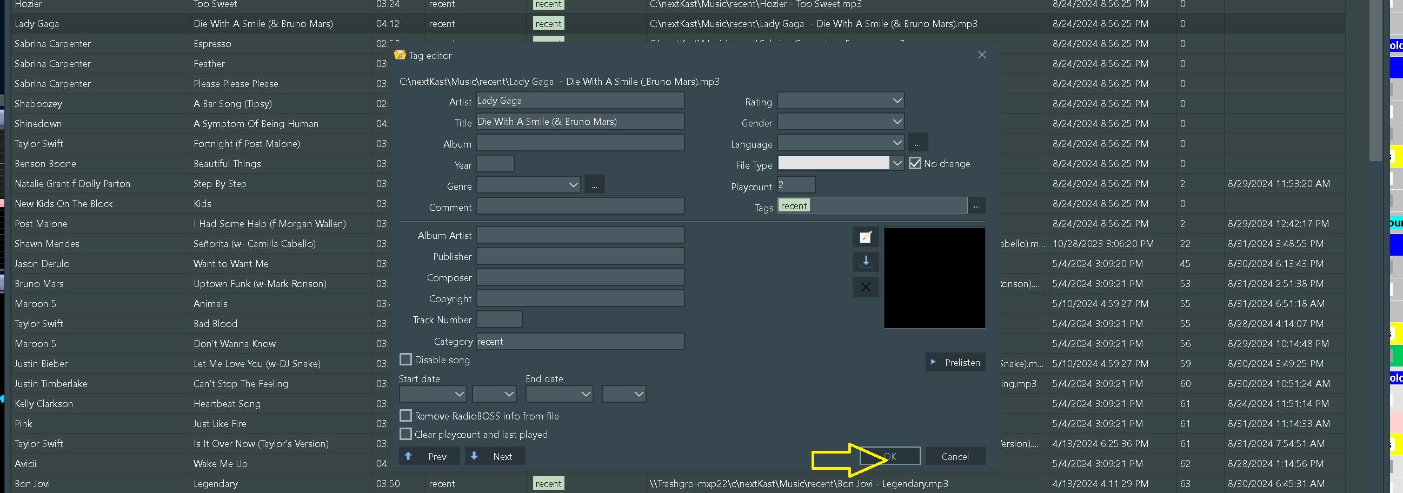Open the Genre ellipsis button
The width and height of the screenshot is (1403, 493).
point(594,185)
